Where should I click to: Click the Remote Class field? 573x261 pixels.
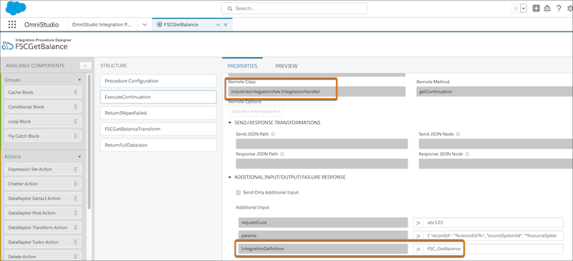[317, 92]
